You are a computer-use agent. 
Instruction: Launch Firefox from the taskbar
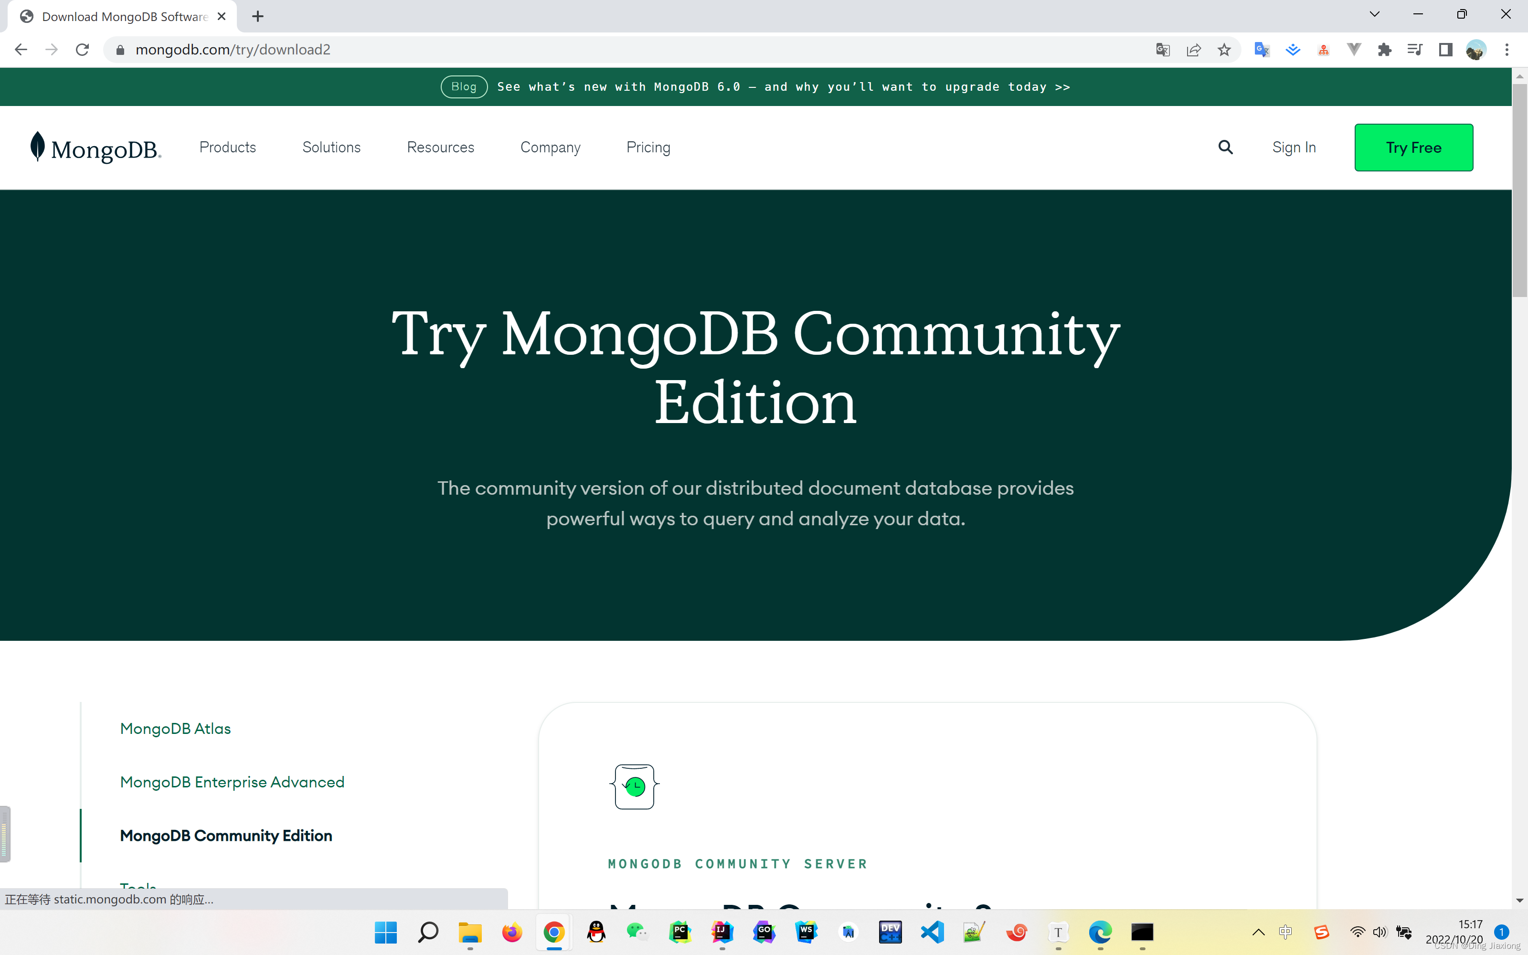(512, 932)
